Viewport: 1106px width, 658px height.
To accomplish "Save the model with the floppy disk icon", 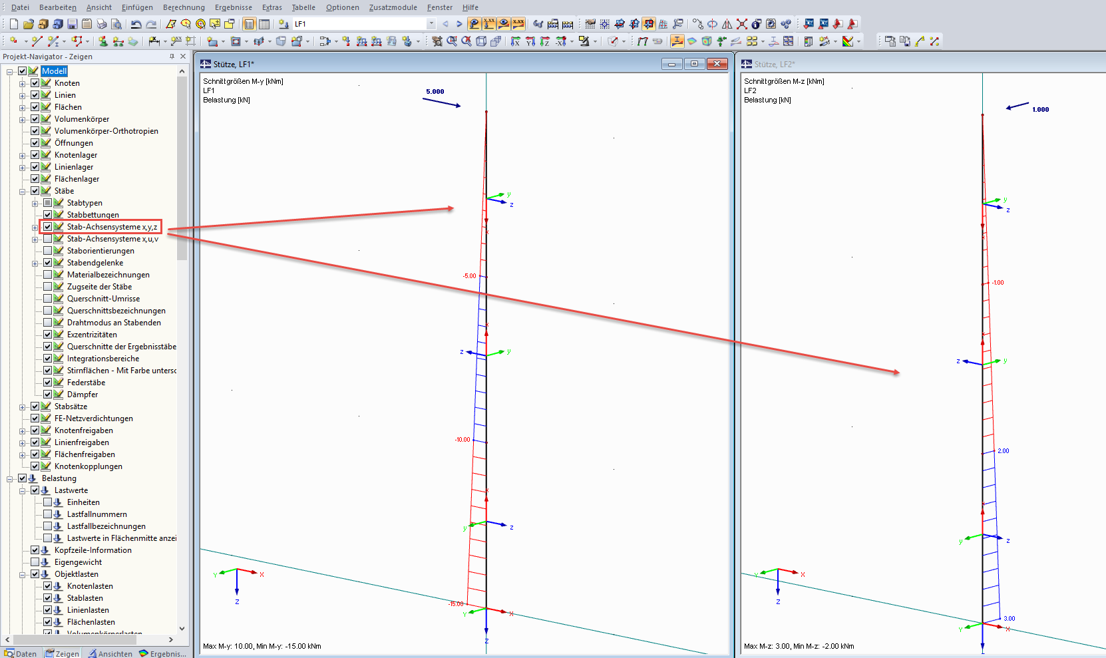I will click(72, 24).
